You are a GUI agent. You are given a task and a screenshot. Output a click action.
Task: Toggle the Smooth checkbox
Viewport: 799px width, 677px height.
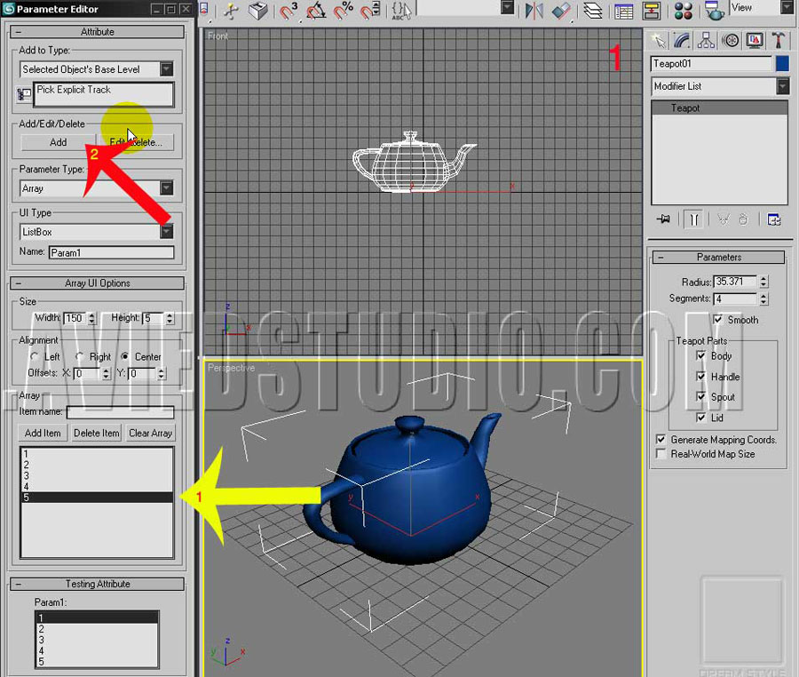[718, 320]
